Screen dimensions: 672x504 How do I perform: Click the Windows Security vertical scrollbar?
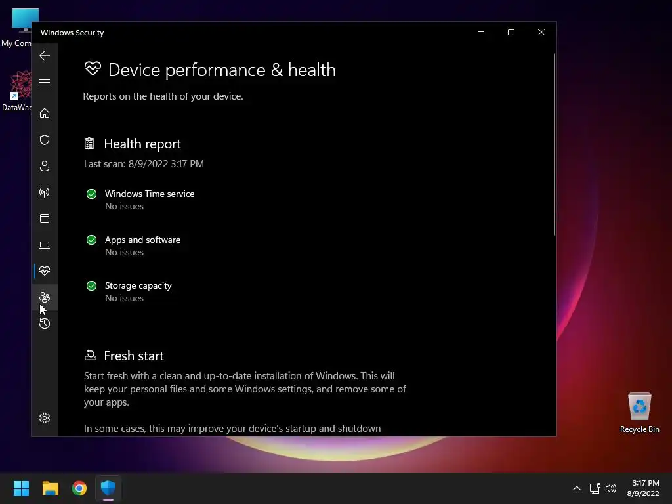click(554, 144)
